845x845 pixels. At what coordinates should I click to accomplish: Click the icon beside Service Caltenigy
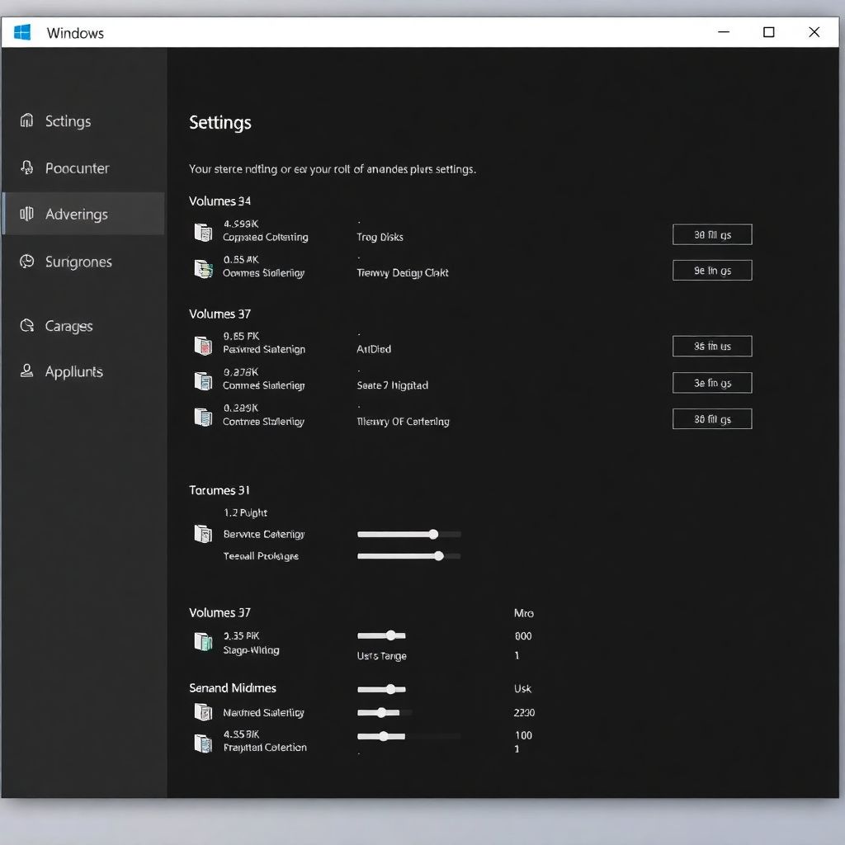tap(203, 534)
